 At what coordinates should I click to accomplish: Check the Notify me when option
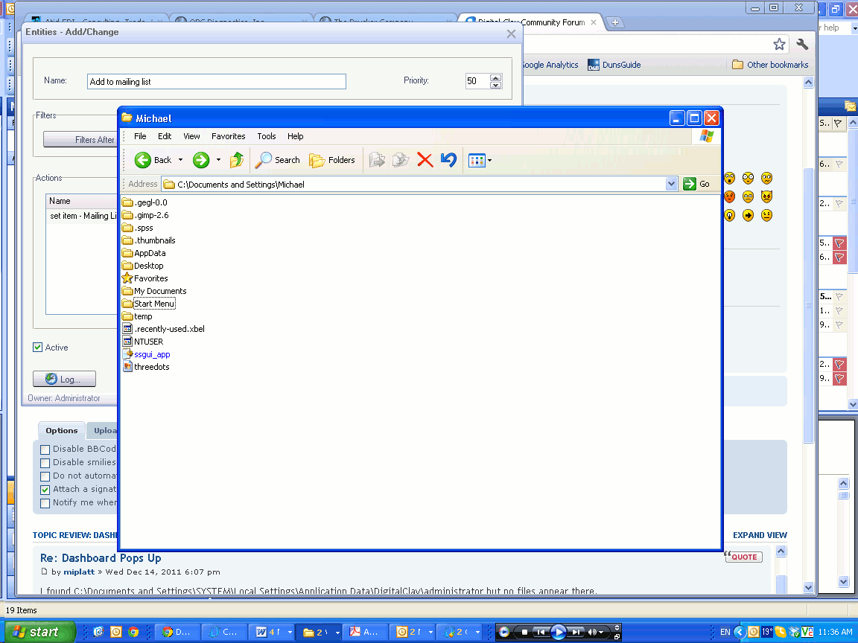click(45, 503)
